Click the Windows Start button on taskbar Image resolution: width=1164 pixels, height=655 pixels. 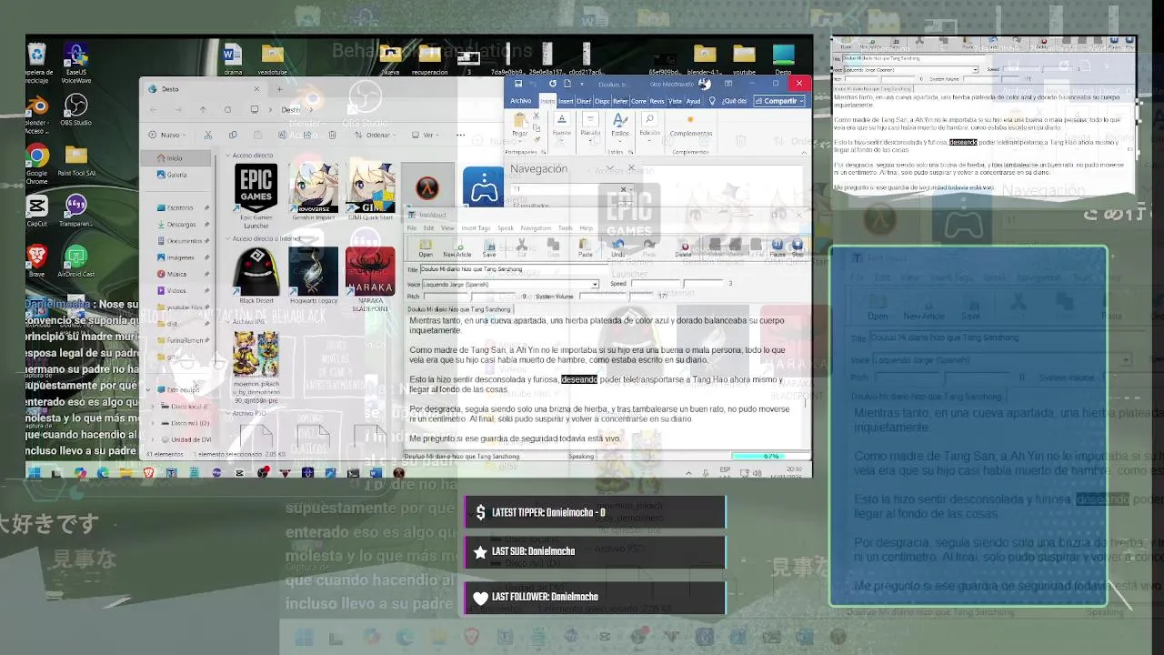tap(35, 472)
